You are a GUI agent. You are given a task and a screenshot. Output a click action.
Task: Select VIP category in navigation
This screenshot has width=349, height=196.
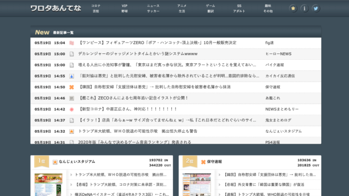pos(124,6)
